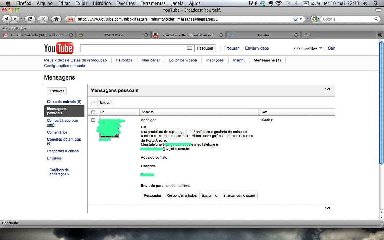384x240 pixels.
Task: Expand the shoottheshitws account dropdown
Action: coord(320,48)
